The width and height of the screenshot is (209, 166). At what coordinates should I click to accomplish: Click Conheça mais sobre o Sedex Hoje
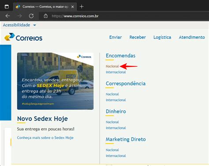(x=45, y=138)
